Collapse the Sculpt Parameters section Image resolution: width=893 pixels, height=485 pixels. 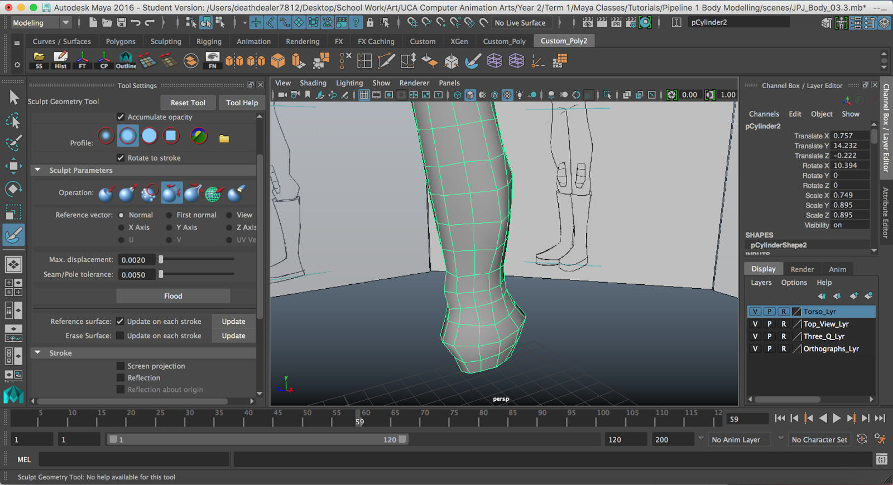pyautogui.click(x=38, y=170)
